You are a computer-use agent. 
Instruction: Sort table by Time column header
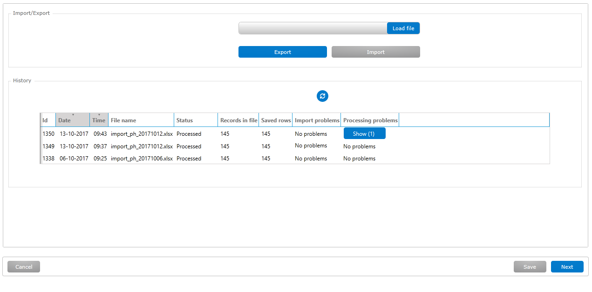point(99,120)
